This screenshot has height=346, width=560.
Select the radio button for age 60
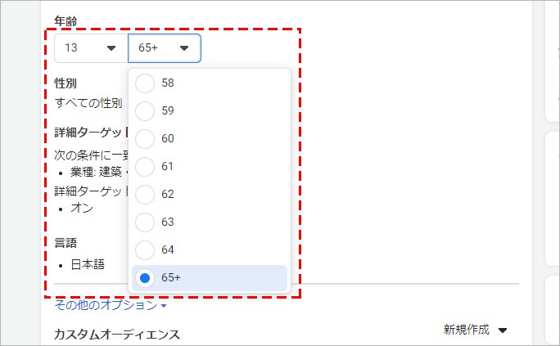[145, 139]
